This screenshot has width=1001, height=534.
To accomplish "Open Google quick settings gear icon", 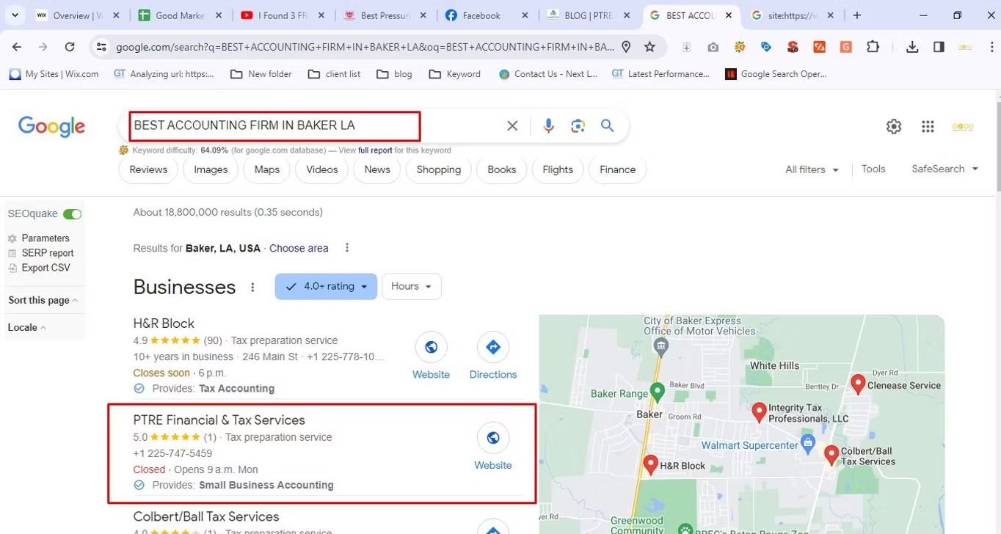I will (893, 126).
